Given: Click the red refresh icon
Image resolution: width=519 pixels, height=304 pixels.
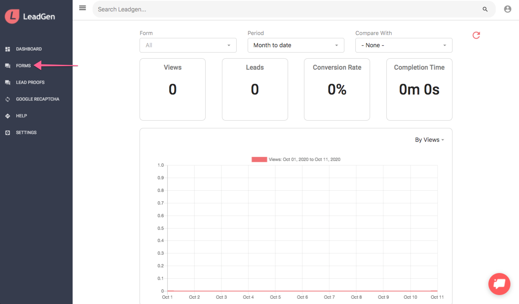Looking at the screenshot, I should point(476,35).
